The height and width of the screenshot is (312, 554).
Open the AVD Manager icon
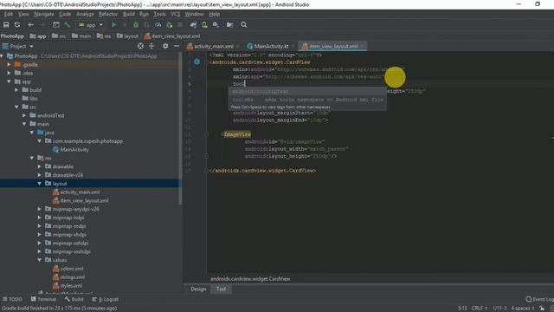[204, 25]
